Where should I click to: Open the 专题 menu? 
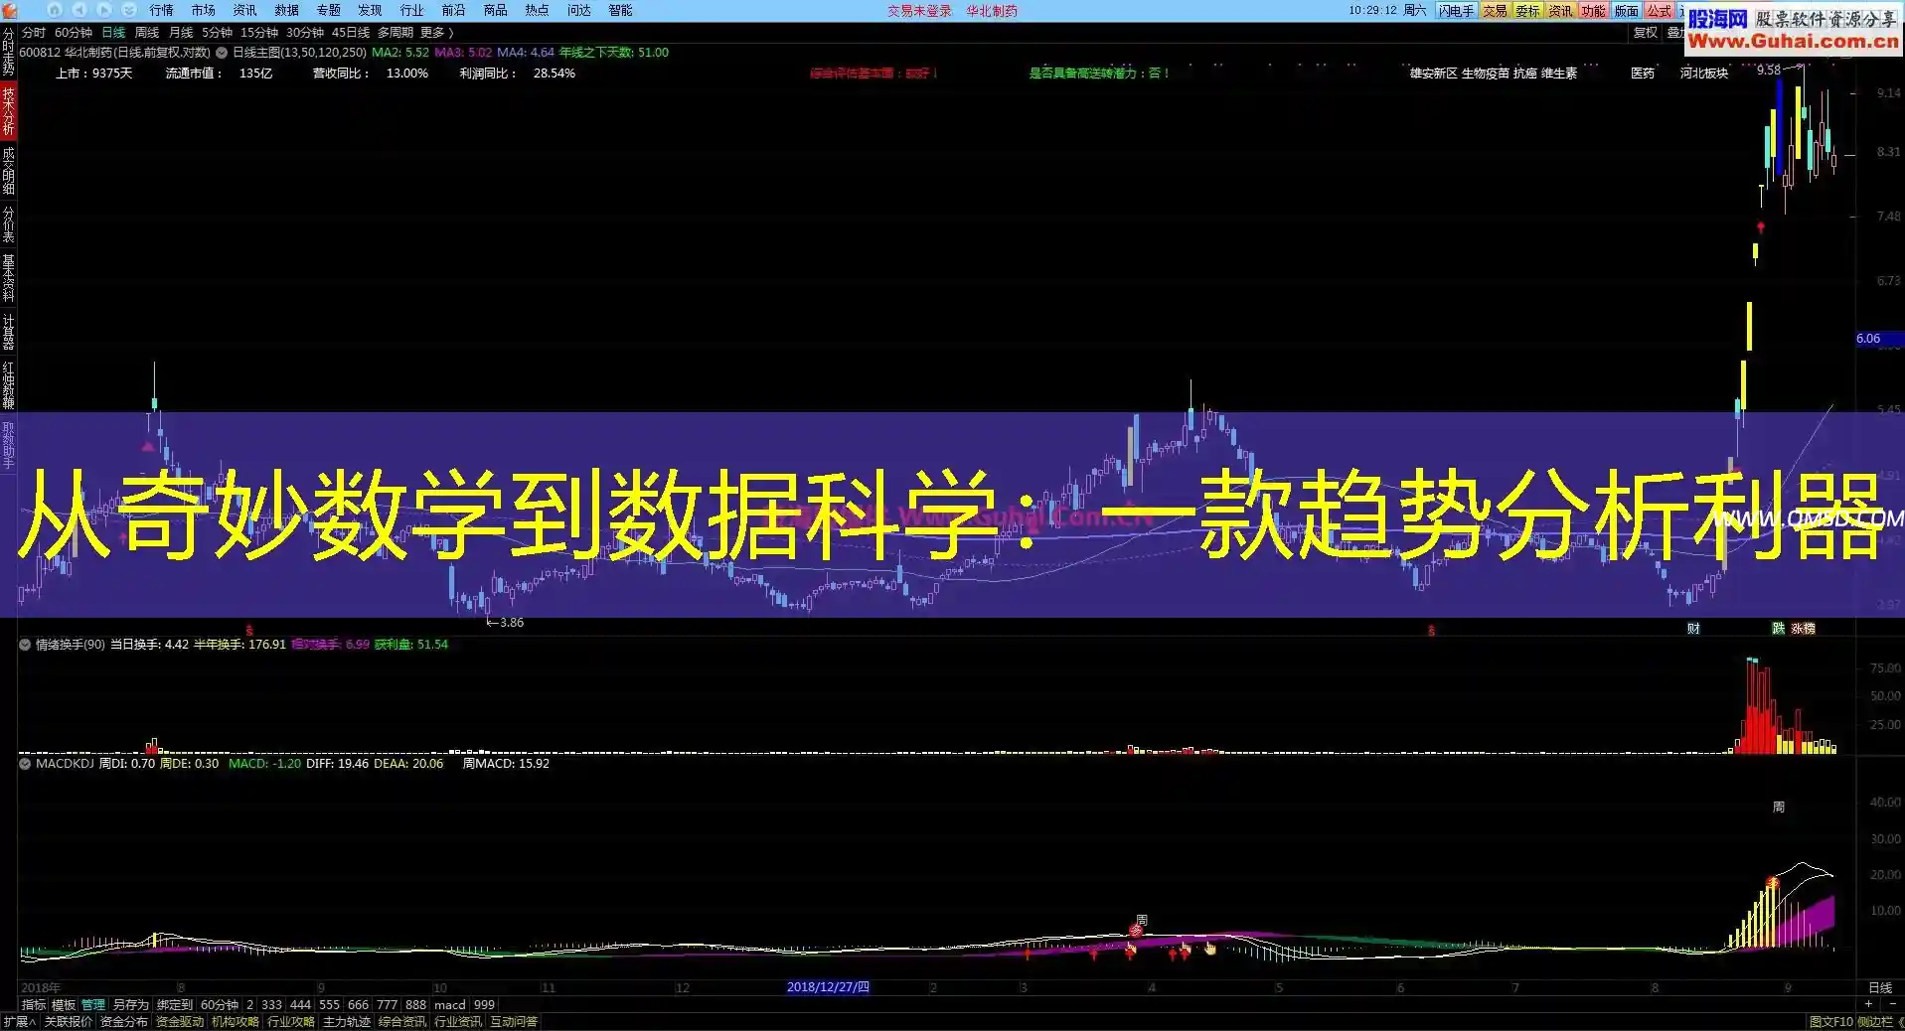click(329, 10)
